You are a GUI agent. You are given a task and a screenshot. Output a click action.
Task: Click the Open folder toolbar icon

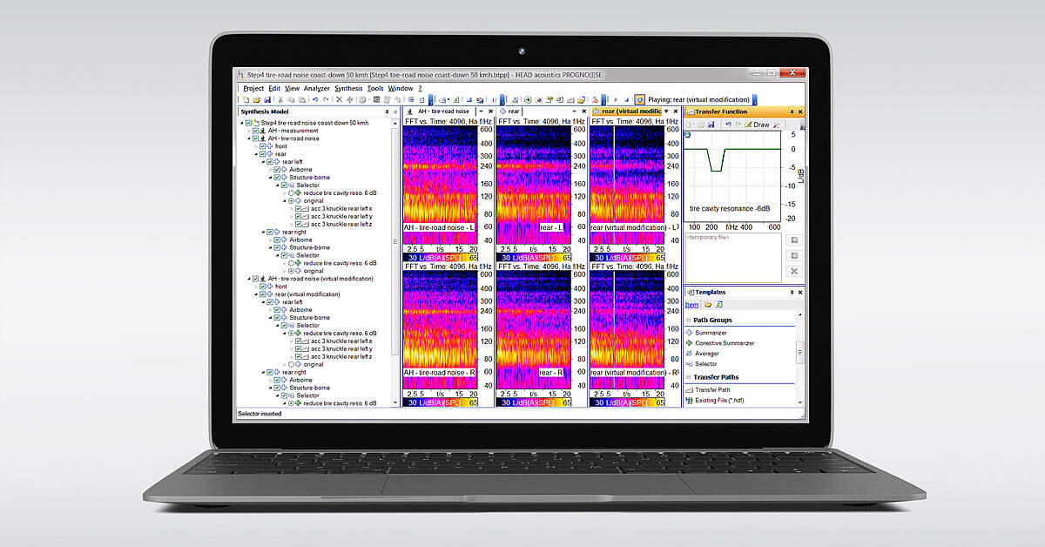(x=257, y=100)
